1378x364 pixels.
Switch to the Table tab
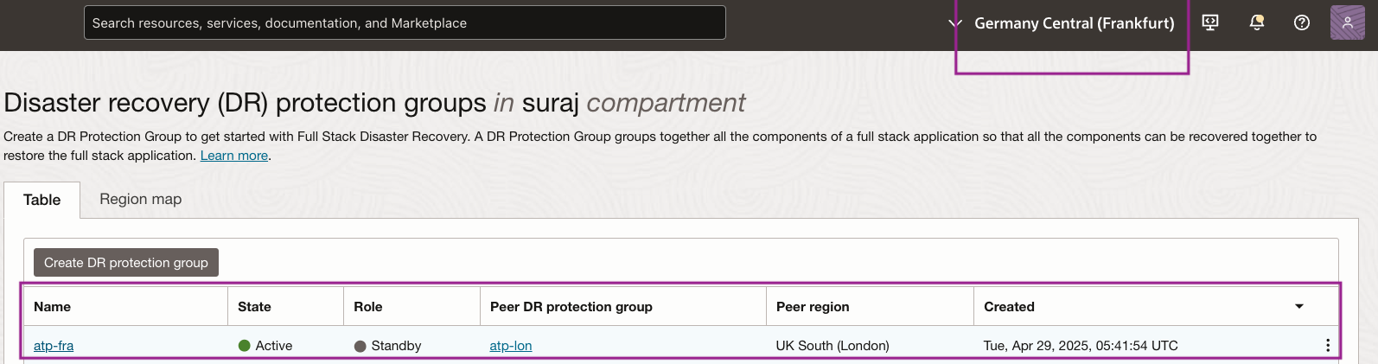click(x=42, y=200)
